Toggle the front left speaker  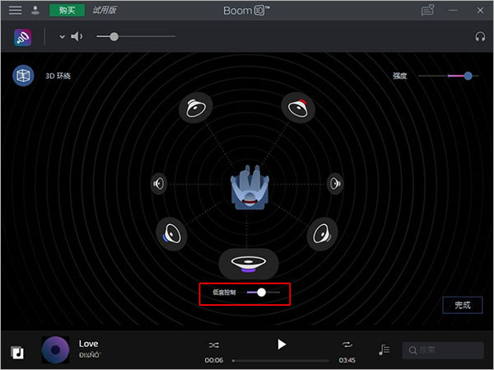[196, 108]
